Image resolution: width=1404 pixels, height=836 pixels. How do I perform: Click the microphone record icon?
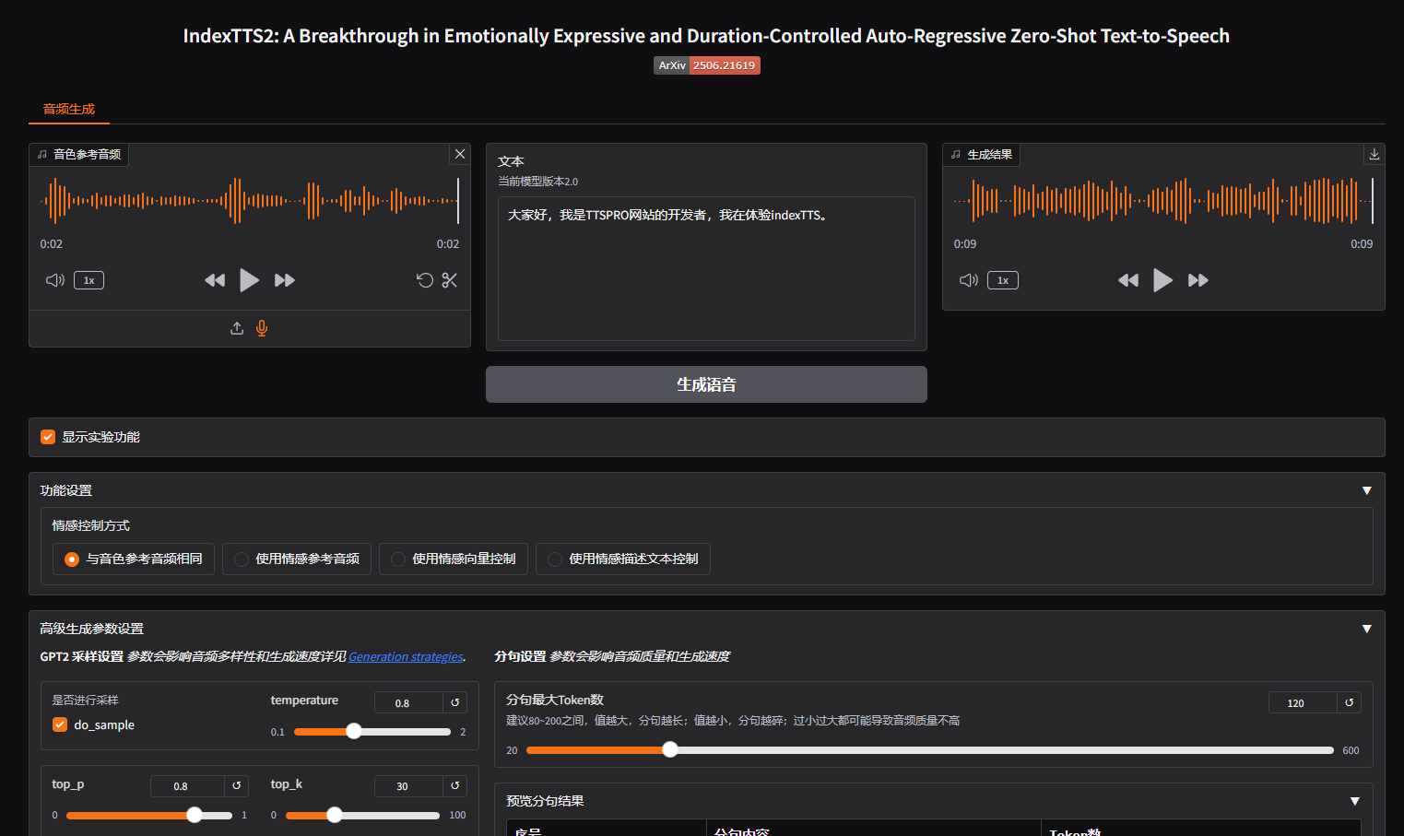[x=262, y=328]
